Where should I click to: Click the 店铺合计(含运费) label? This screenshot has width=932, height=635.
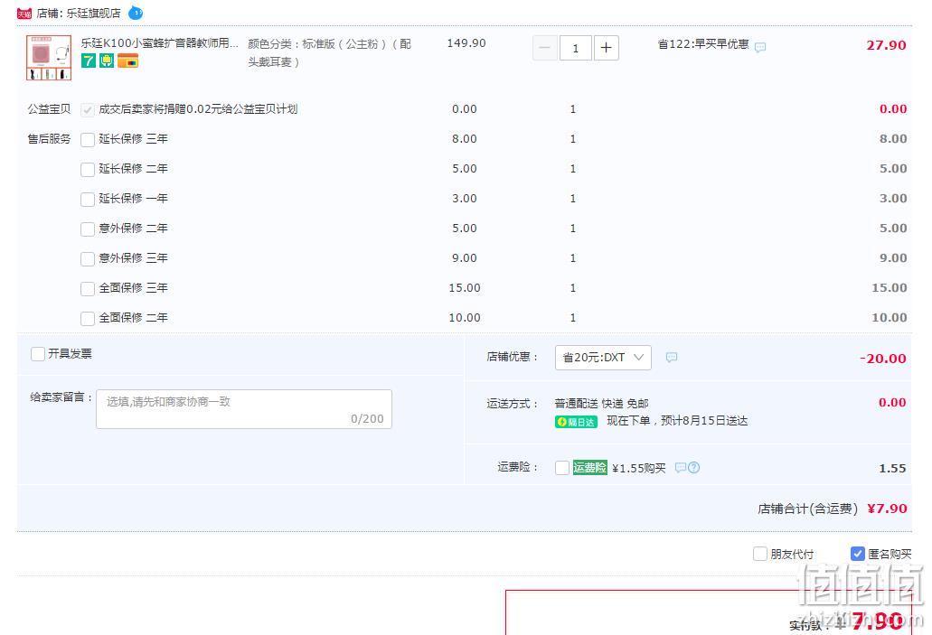pos(808,509)
